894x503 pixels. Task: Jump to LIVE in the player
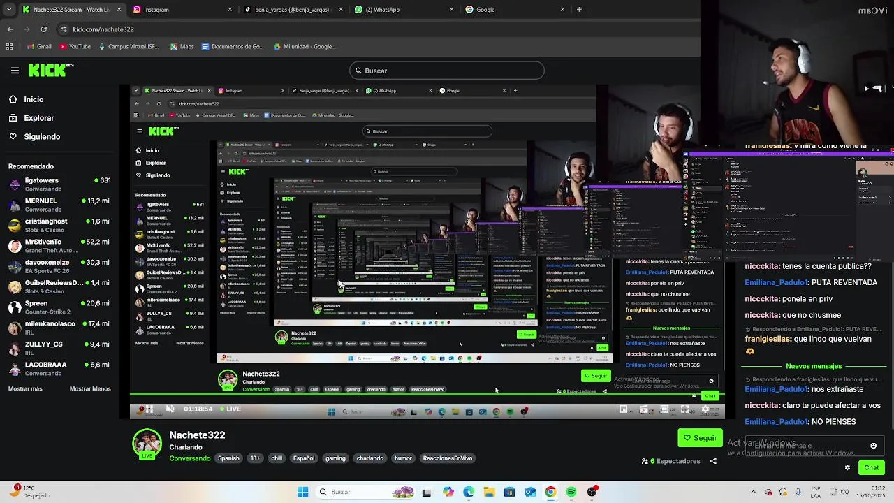[230, 409]
